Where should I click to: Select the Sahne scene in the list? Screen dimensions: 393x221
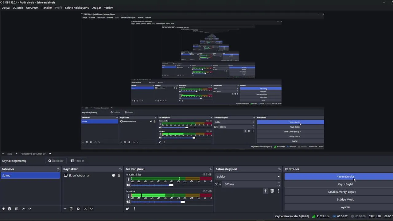(x=30, y=176)
